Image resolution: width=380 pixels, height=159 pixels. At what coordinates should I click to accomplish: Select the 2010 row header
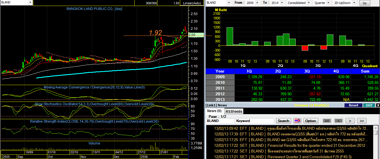click(220, 82)
